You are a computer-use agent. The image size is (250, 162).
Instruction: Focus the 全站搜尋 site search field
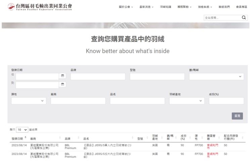(222, 18)
